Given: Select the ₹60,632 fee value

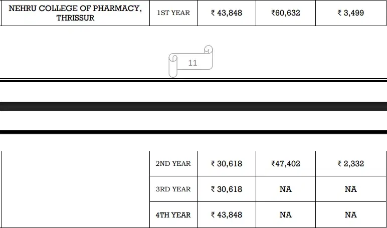Looking at the screenshot, I should click(286, 13).
